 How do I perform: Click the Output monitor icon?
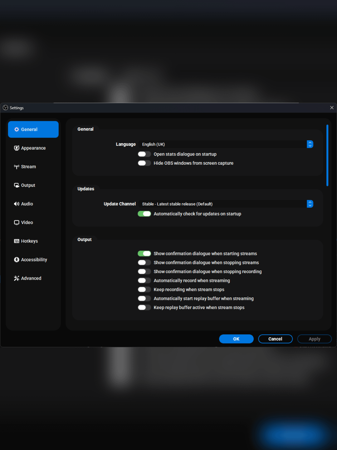17,185
